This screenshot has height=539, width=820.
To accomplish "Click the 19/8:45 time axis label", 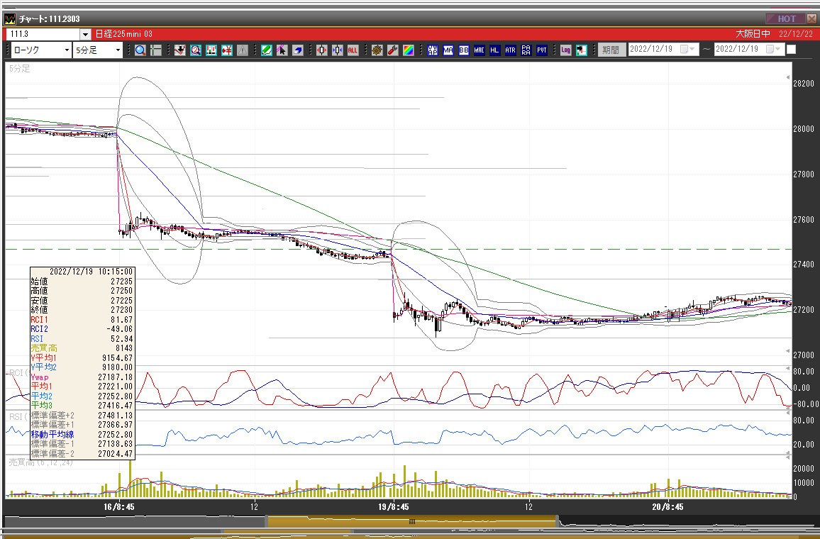I will [393, 506].
